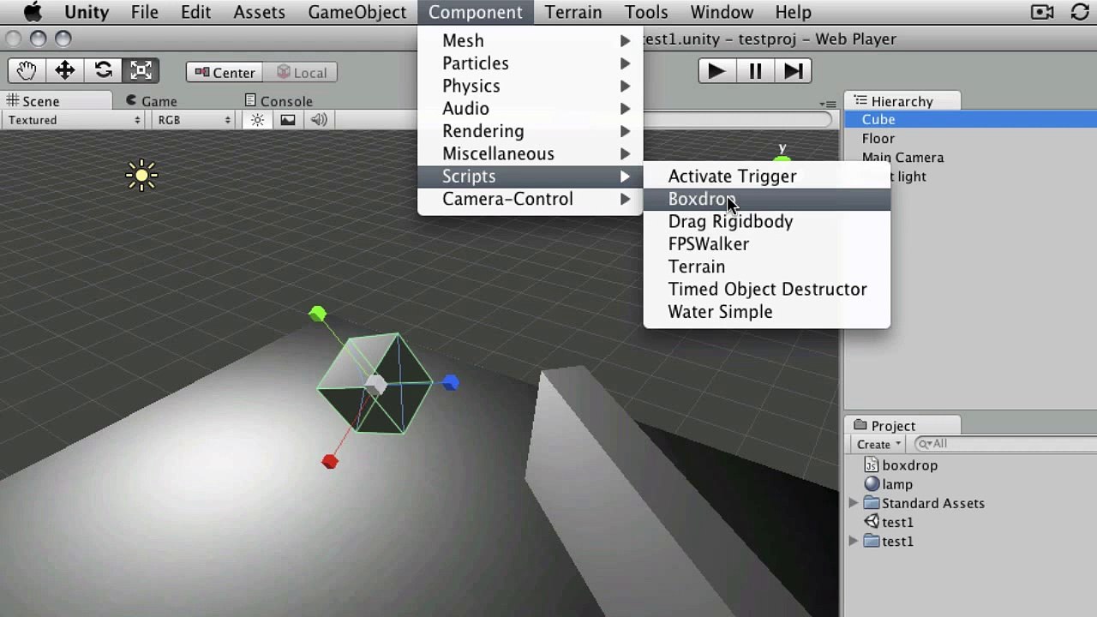Select the Hand view tool
1097x617 pixels.
point(27,71)
